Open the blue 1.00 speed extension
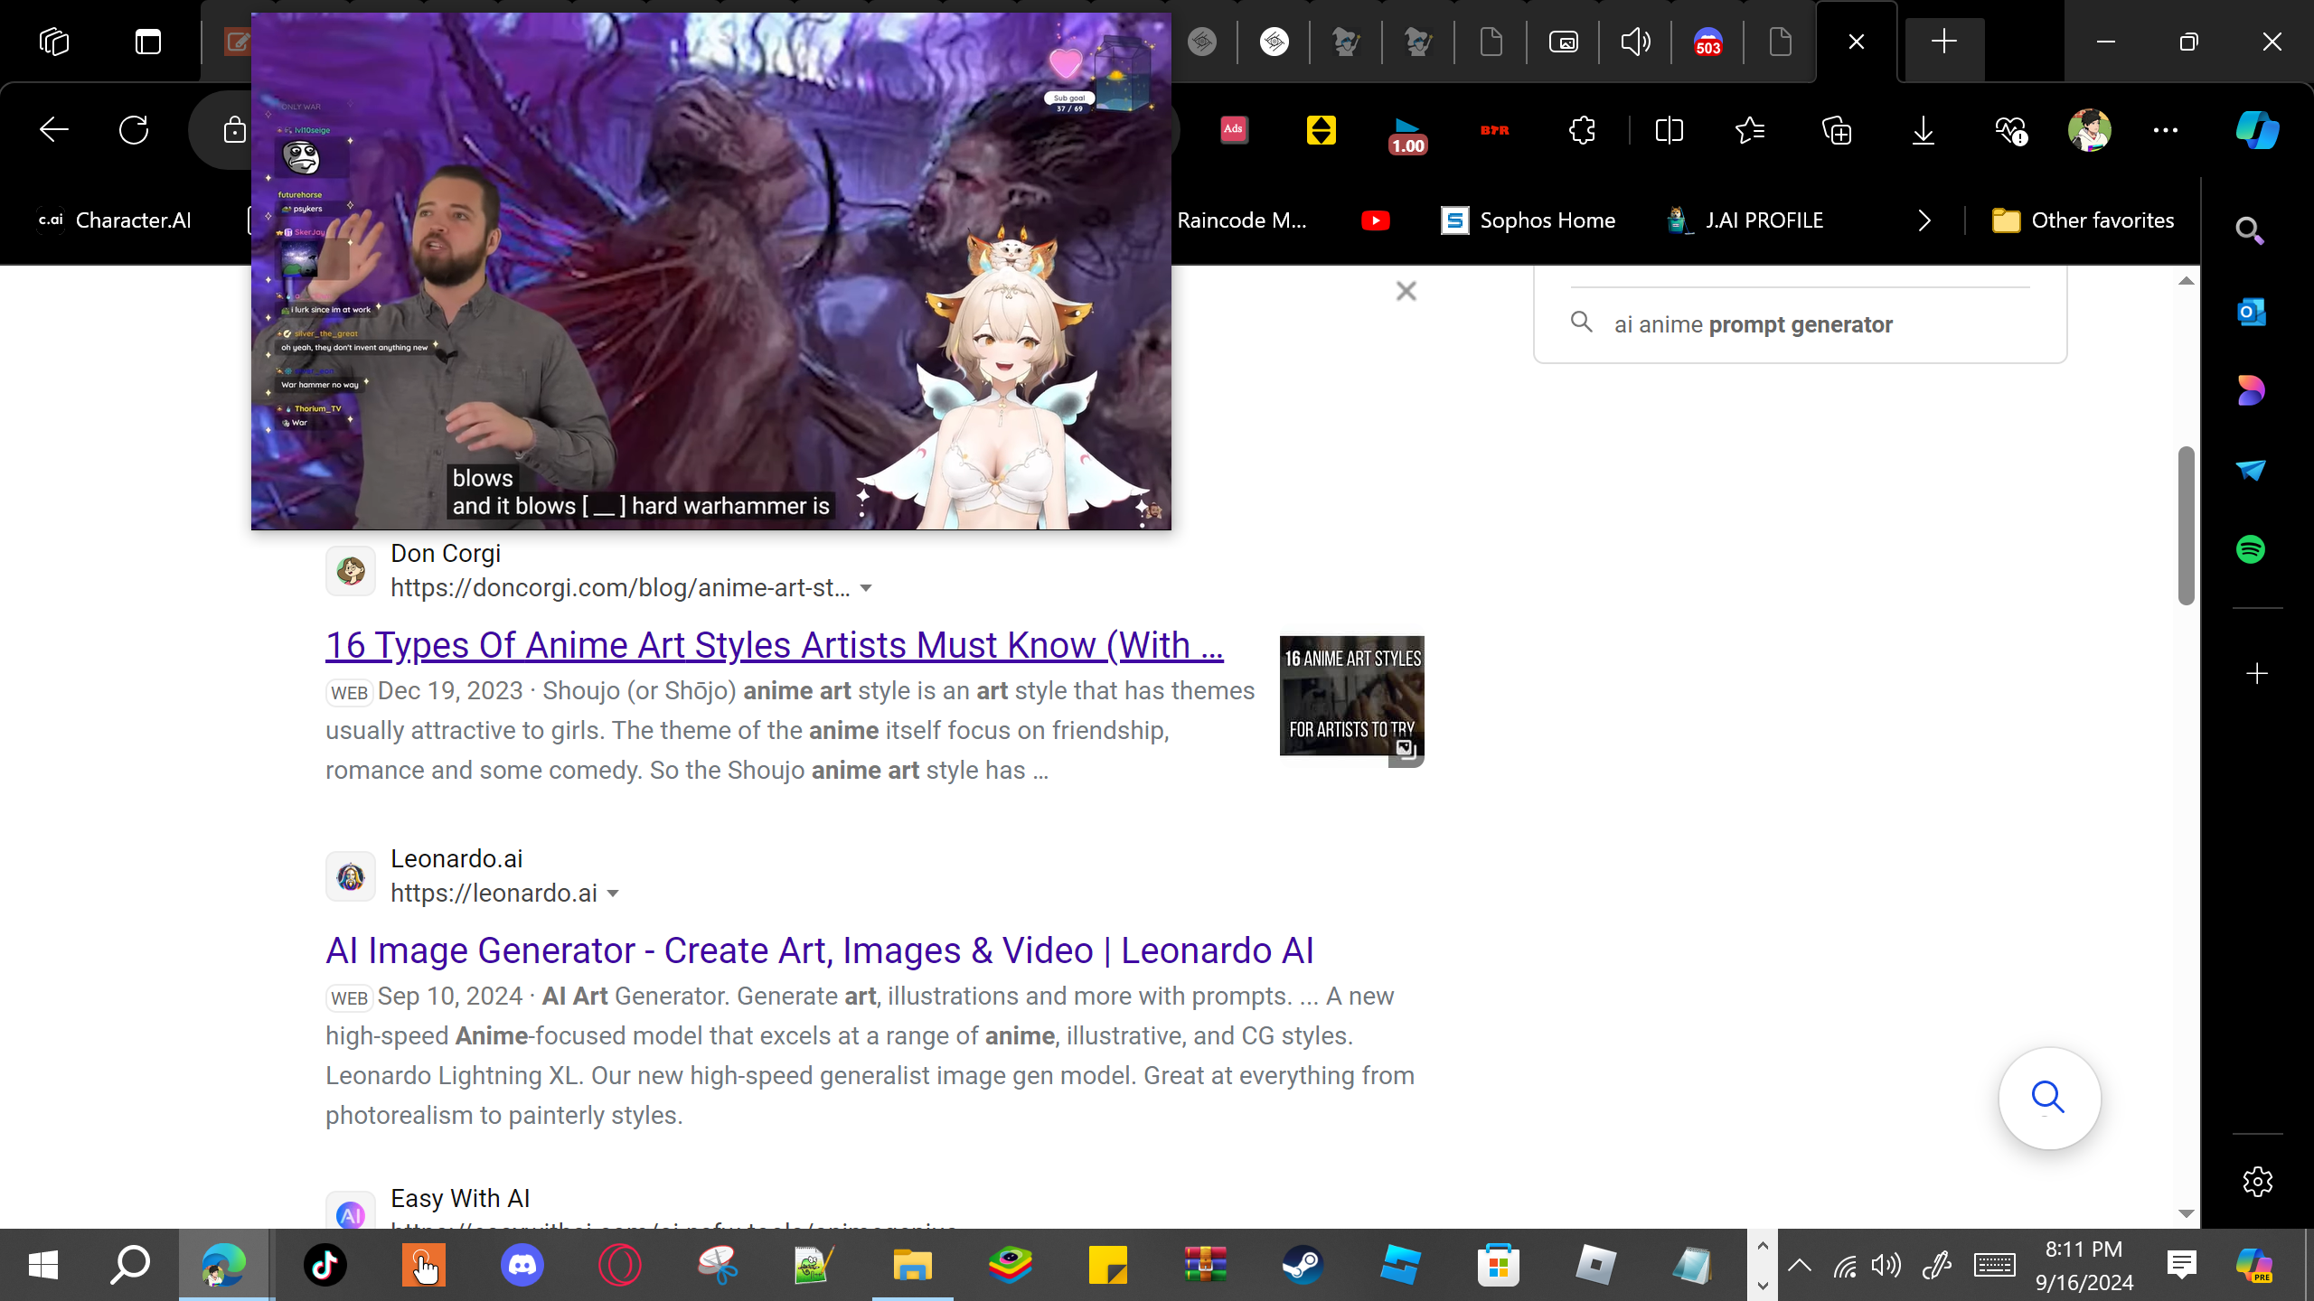 click(1407, 134)
